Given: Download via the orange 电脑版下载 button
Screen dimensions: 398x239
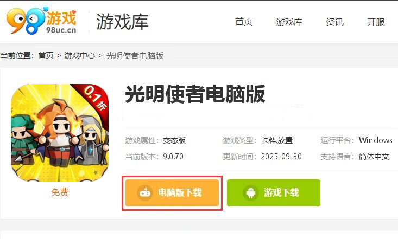Looking at the screenshot, I should (x=172, y=193).
